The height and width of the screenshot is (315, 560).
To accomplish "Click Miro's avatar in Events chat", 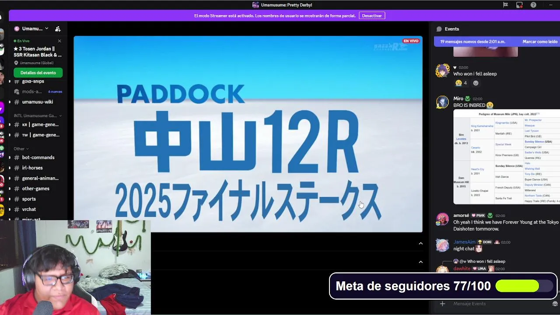I will 442,102.
